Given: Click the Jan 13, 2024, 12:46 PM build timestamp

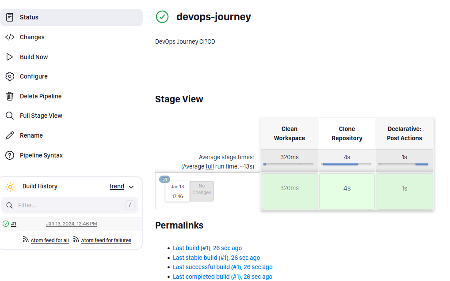Looking at the screenshot, I should [72, 224].
